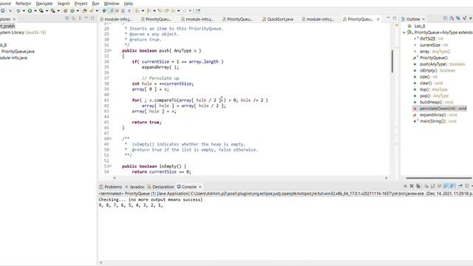473x266 pixels.
Task: Maximize the editor area
Action: pyautogui.click(x=394, y=18)
